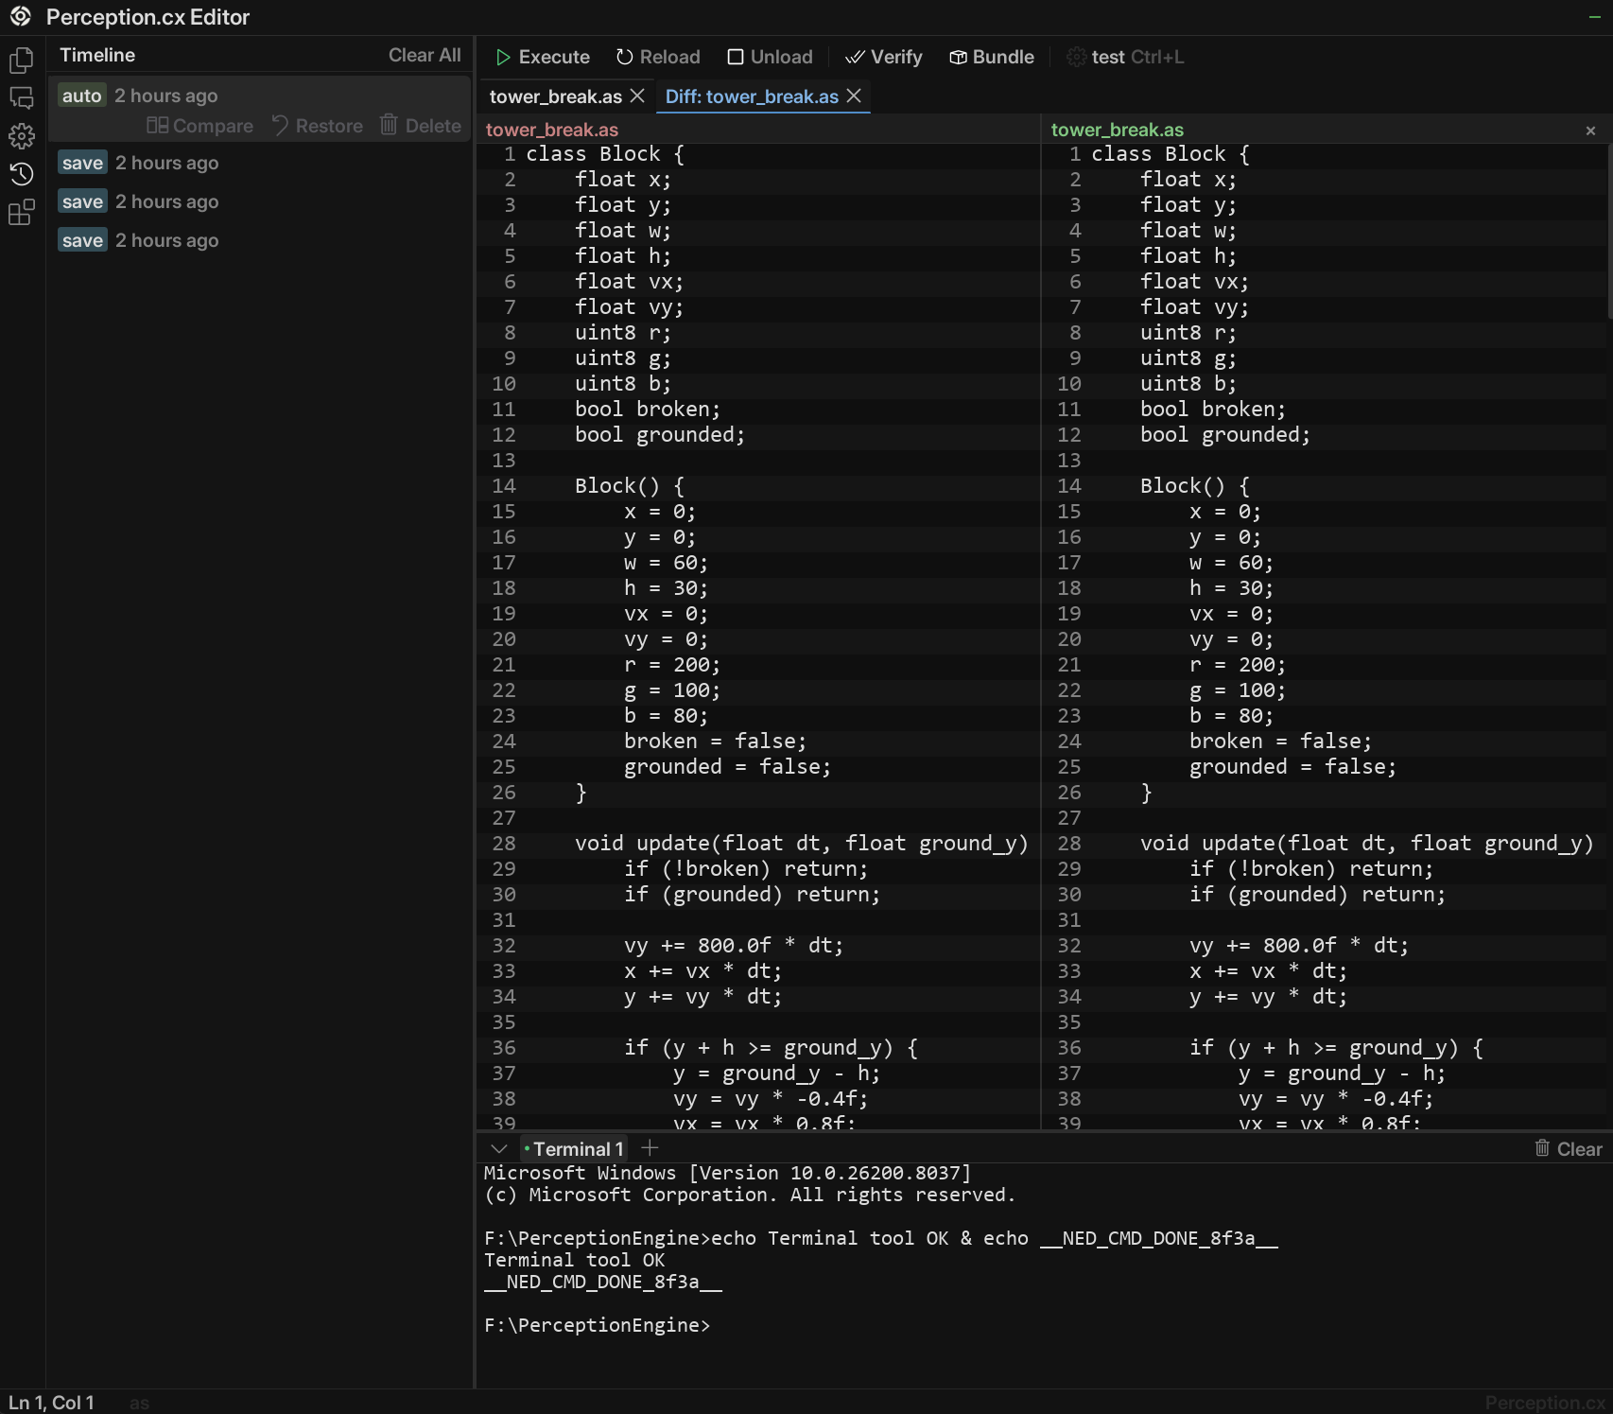Verify the script with checkmark button
The height and width of the screenshot is (1414, 1613).
(x=883, y=57)
